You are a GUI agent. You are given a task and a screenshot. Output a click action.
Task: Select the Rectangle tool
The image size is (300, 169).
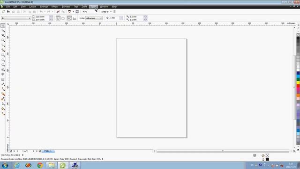click(3, 55)
